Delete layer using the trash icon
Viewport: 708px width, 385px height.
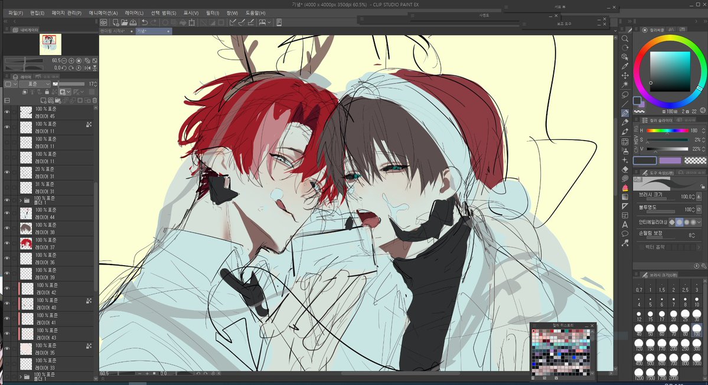94,100
